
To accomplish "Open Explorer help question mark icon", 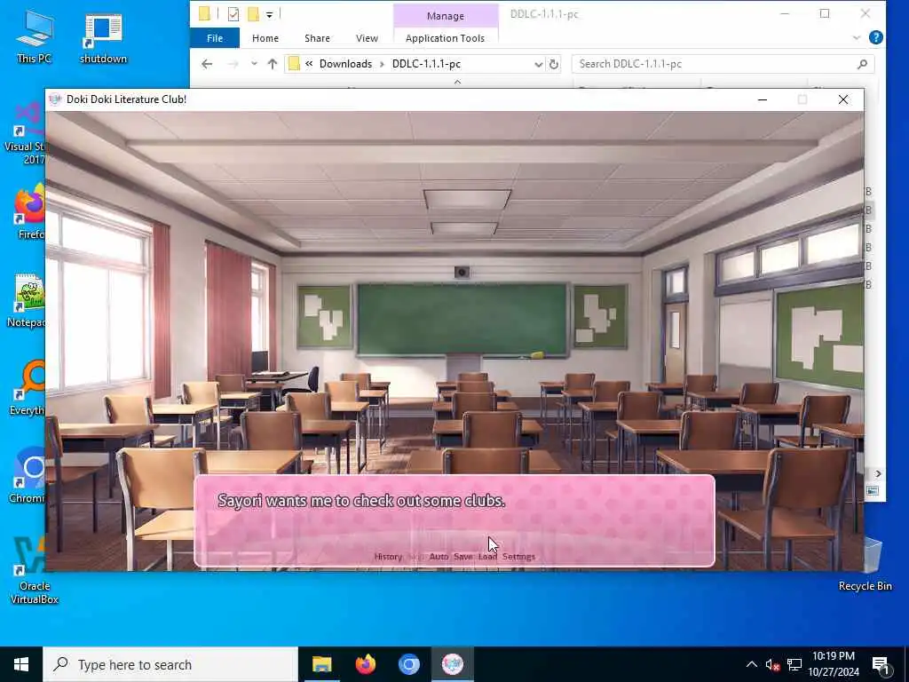I will (x=875, y=37).
